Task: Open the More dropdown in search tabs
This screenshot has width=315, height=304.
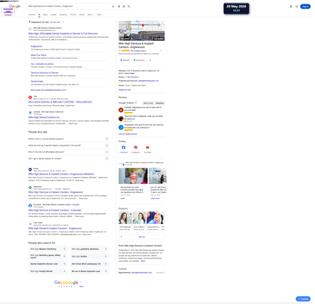Action: pyautogui.click(x=89, y=14)
